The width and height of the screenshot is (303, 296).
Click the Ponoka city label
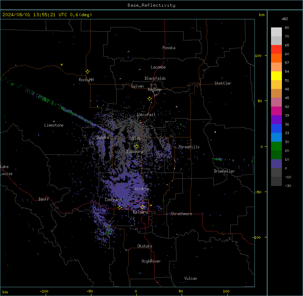pos(169,48)
